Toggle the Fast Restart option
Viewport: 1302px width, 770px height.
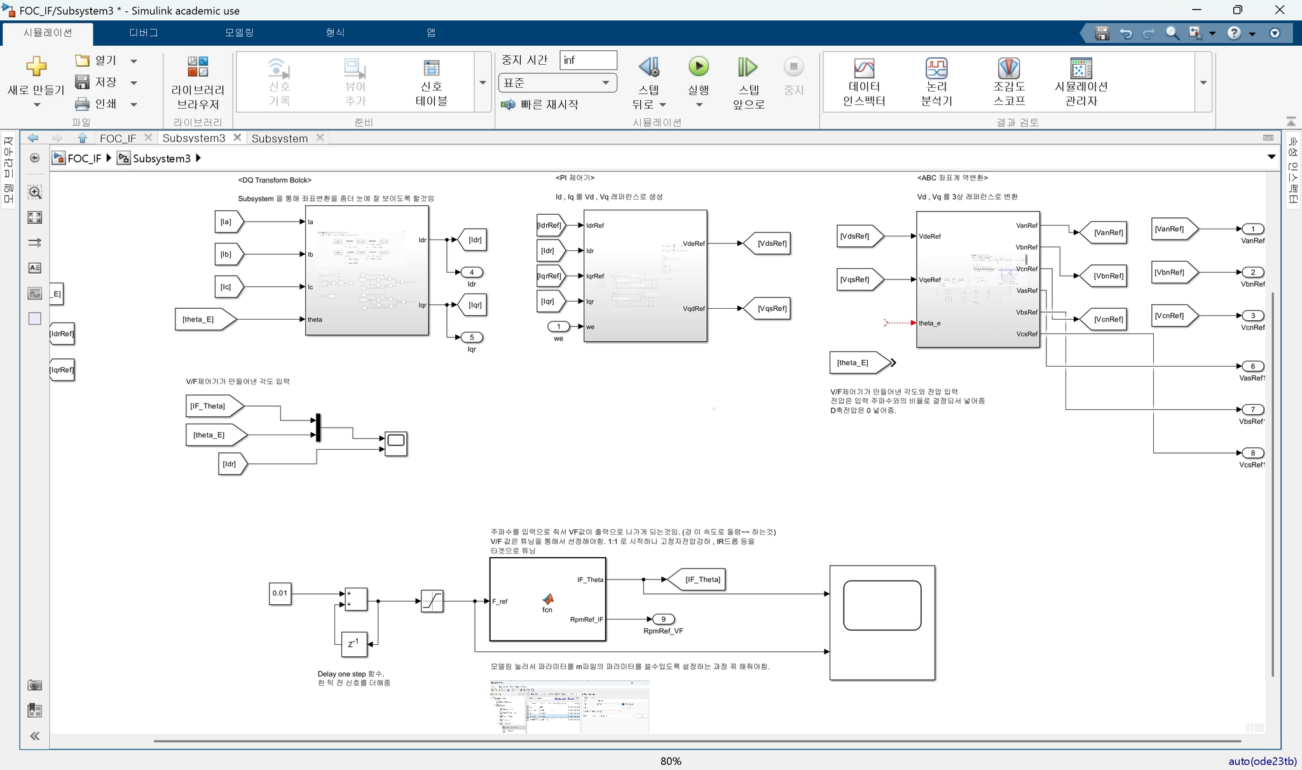tap(540, 104)
